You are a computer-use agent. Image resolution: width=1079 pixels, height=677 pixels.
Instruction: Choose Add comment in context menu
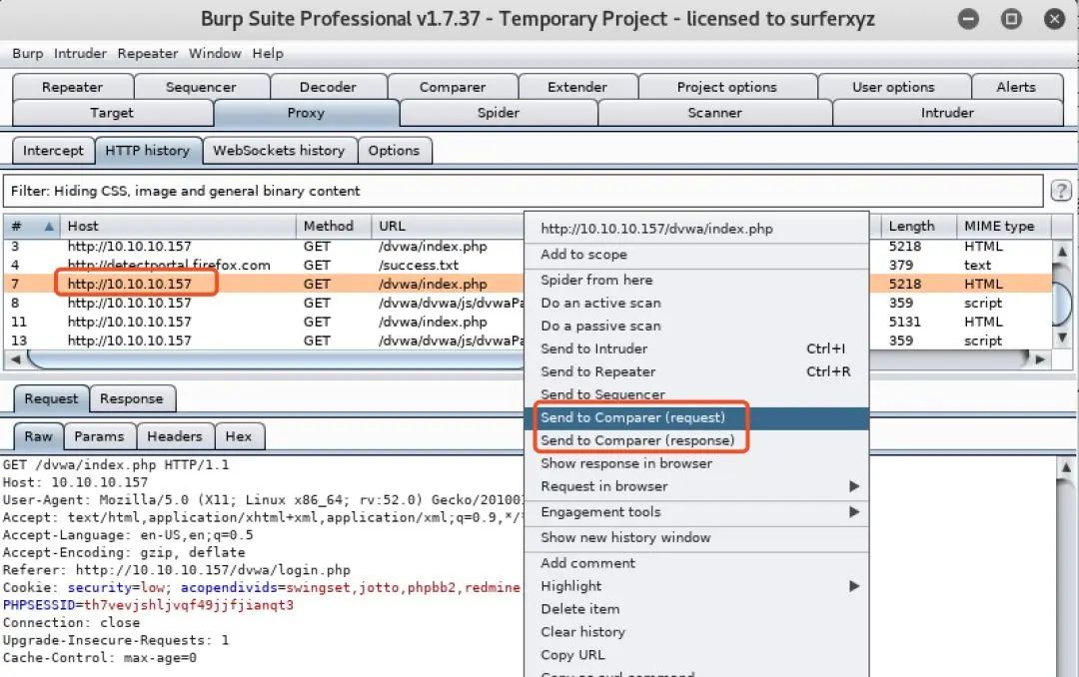pos(696,563)
